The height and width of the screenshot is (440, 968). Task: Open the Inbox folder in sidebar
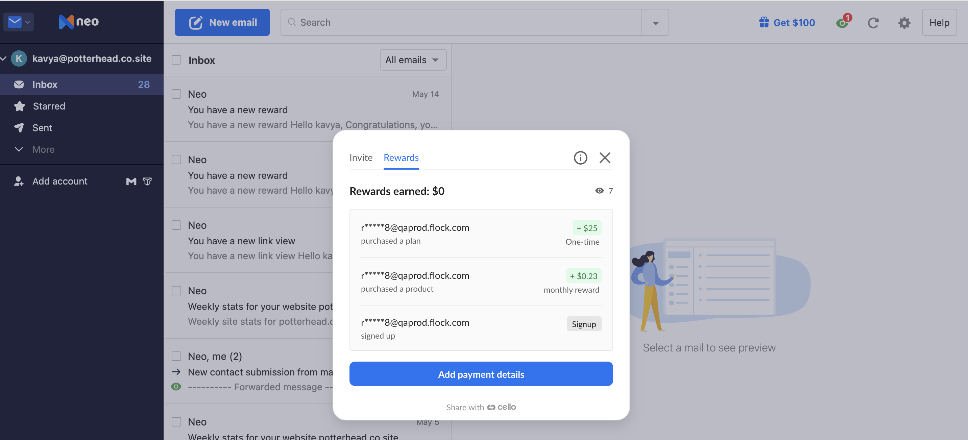click(81, 84)
